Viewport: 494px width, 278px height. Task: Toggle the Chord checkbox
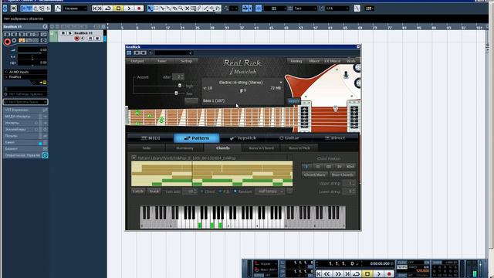tap(202, 192)
